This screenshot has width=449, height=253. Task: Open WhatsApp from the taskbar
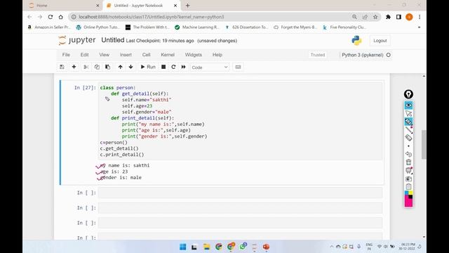pos(243,247)
